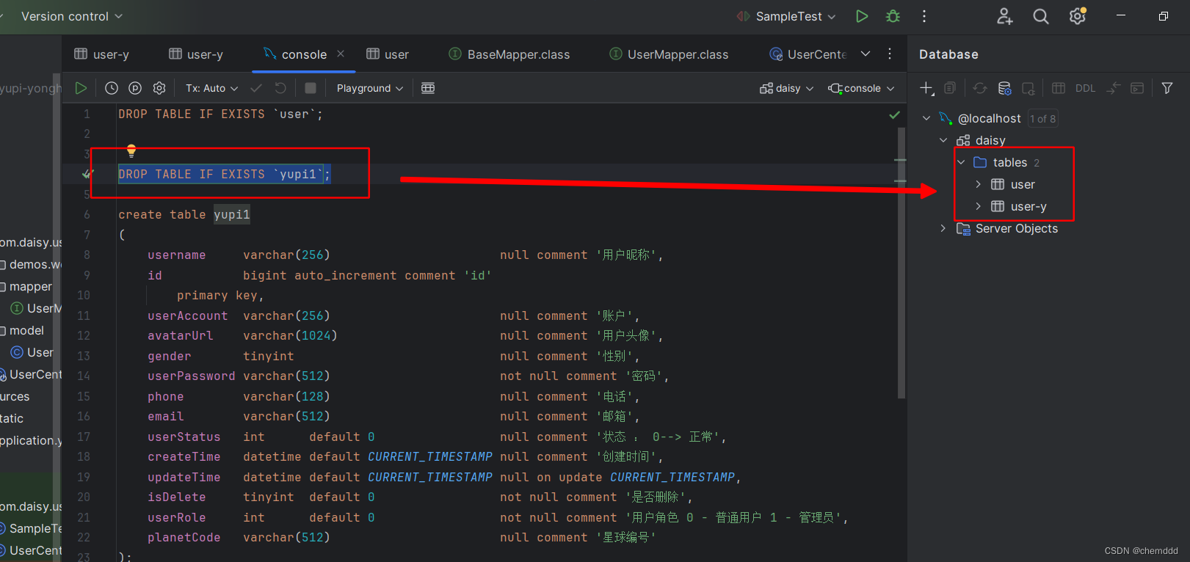Click line number 8 in the gutter
Image resolution: width=1190 pixels, height=562 pixels.
87,255
